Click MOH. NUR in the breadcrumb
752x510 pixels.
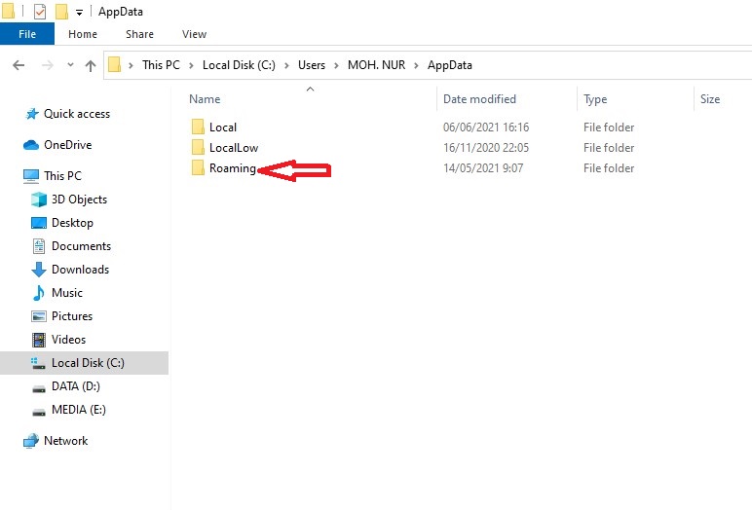pos(376,64)
